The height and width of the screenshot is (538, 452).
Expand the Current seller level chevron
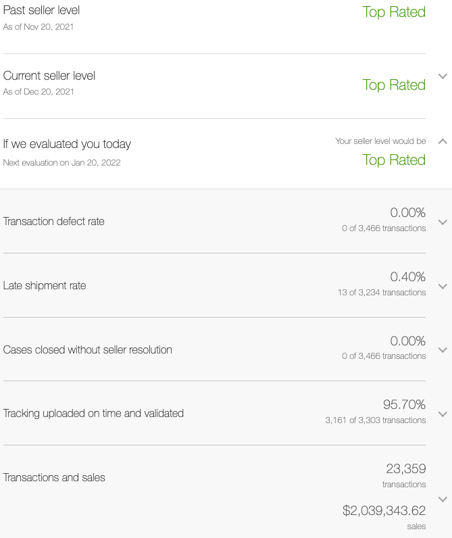[x=443, y=76]
